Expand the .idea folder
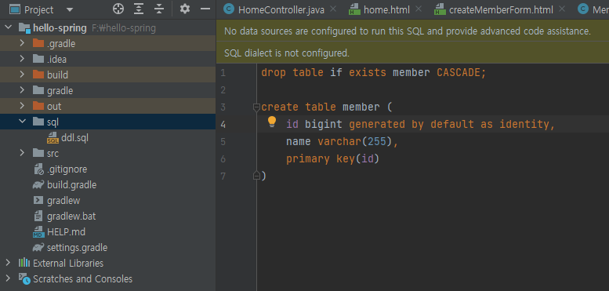 tap(22, 59)
